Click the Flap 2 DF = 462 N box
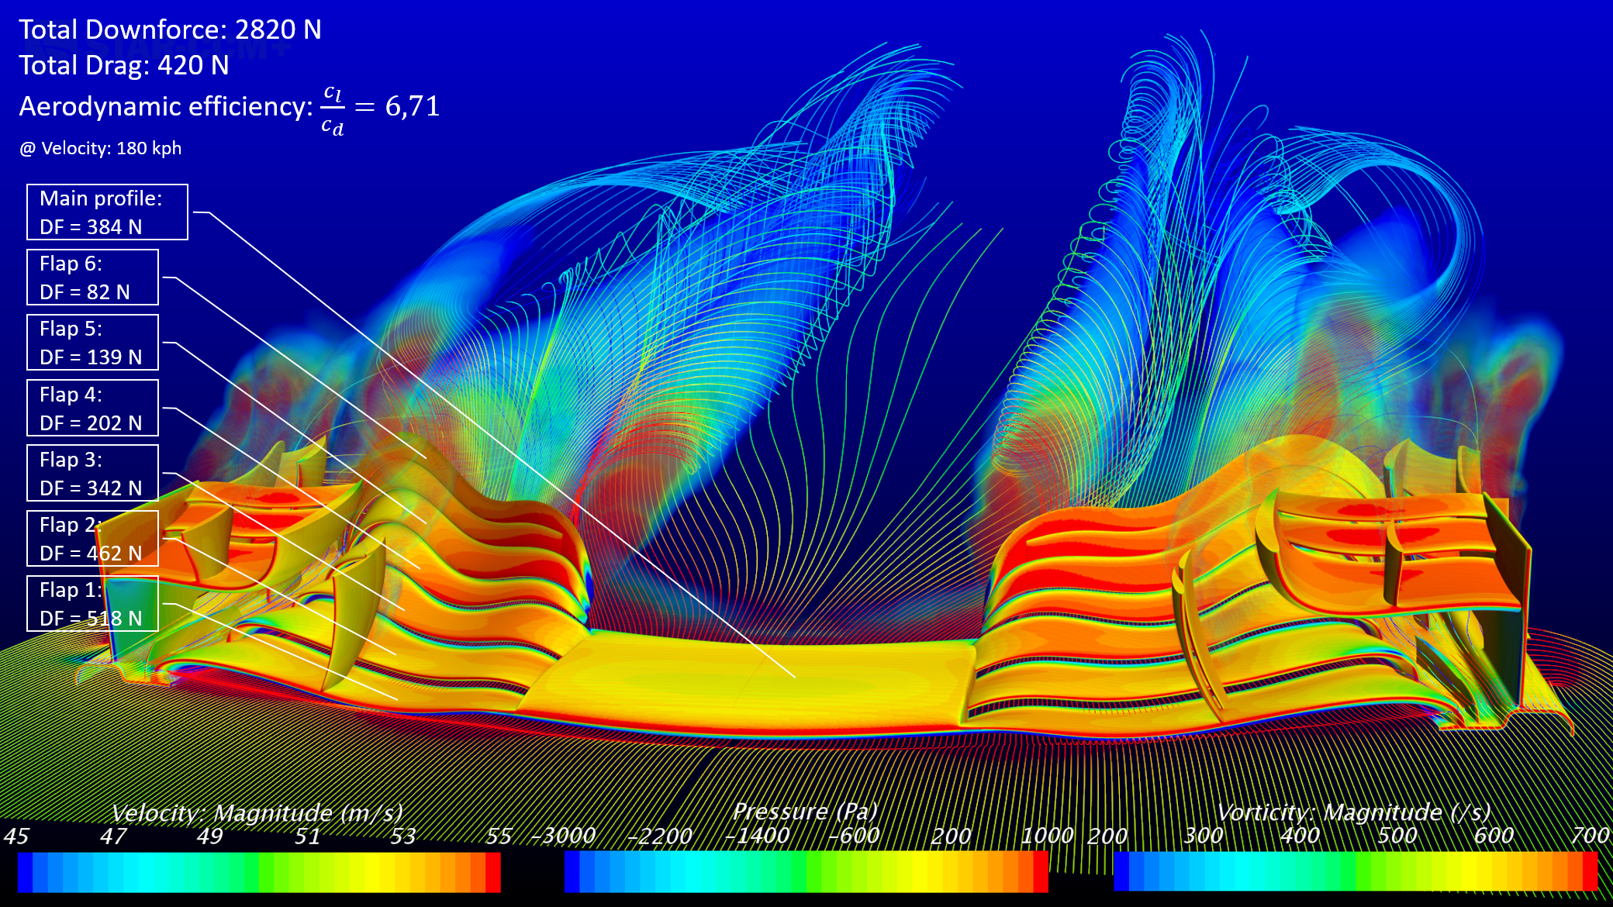1613x907 pixels. coord(92,538)
